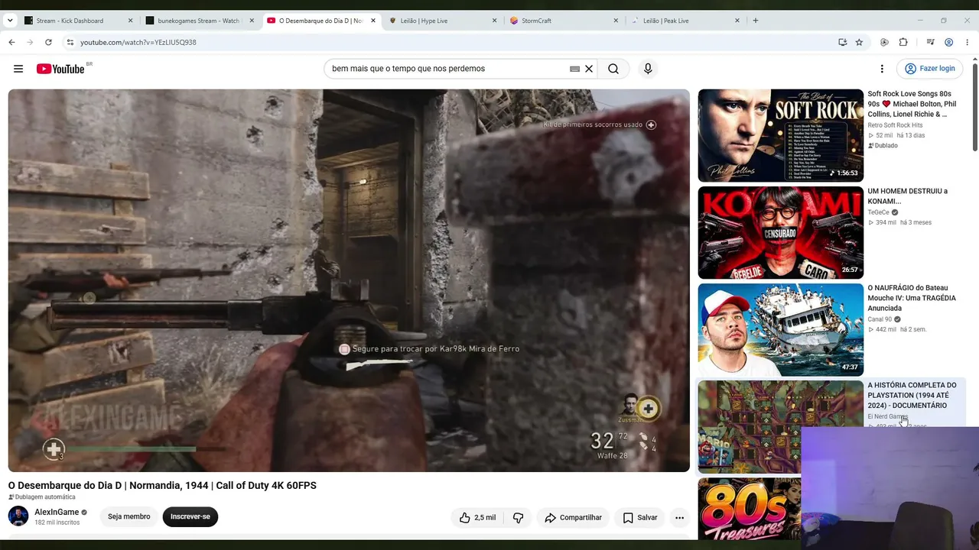
Task: Open the media controls icon in toolbar
Action: (x=930, y=42)
